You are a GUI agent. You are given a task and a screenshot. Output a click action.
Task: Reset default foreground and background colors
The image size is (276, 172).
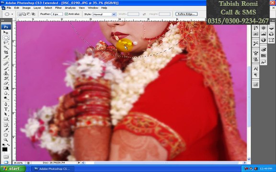pos(4,145)
